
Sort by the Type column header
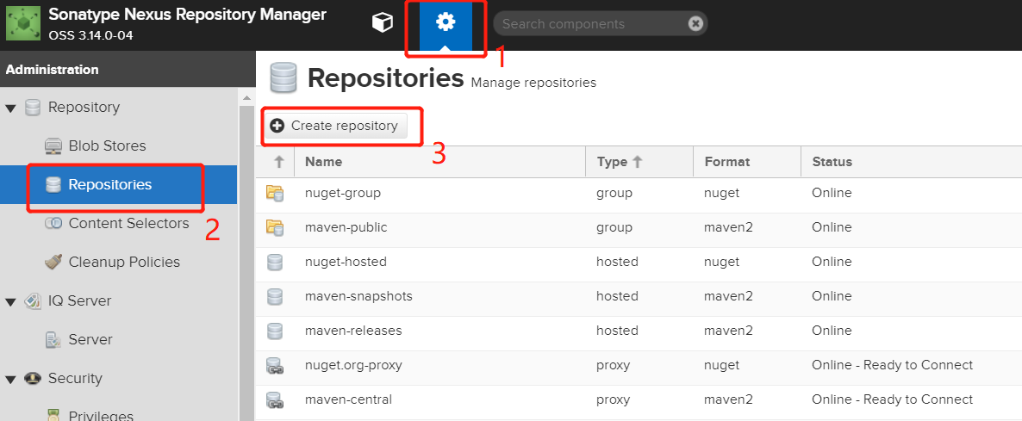coord(639,162)
